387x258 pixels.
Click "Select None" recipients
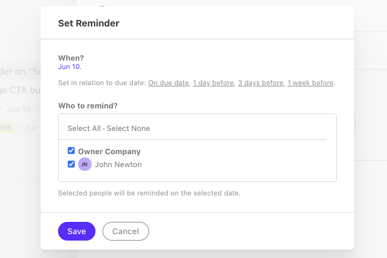point(128,128)
